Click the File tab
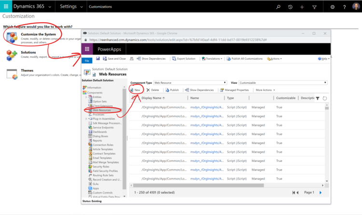The height and width of the screenshot is (215, 362). pyautogui.click(x=87, y=60)
